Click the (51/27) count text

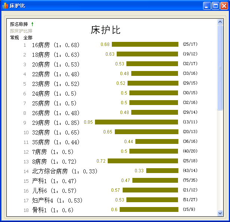click(x=190, y=200)
